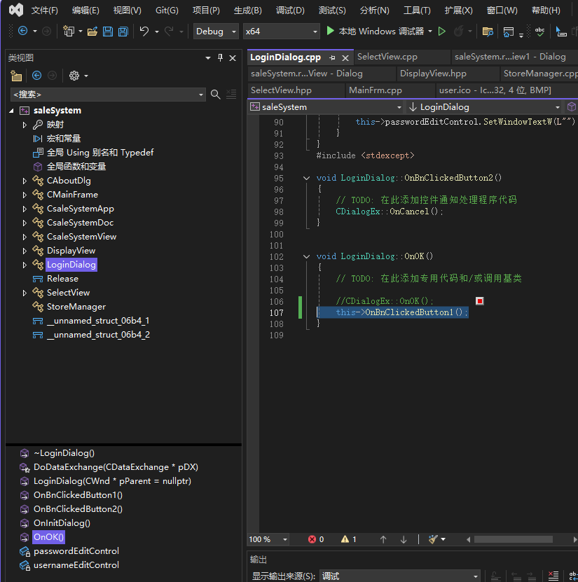Switch to the SelectView.cpp tab

click(x=387, y=57)
